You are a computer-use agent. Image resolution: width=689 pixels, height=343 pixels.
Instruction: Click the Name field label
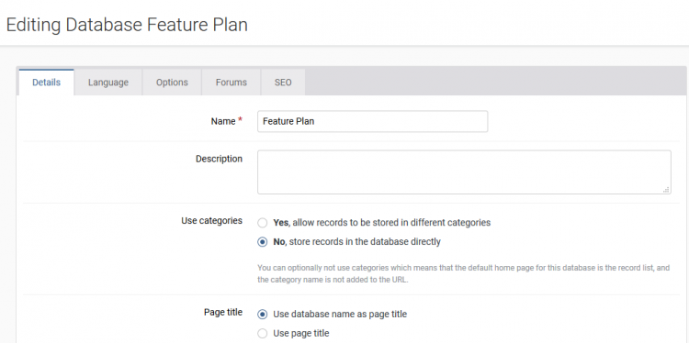(x=223, y=121)
